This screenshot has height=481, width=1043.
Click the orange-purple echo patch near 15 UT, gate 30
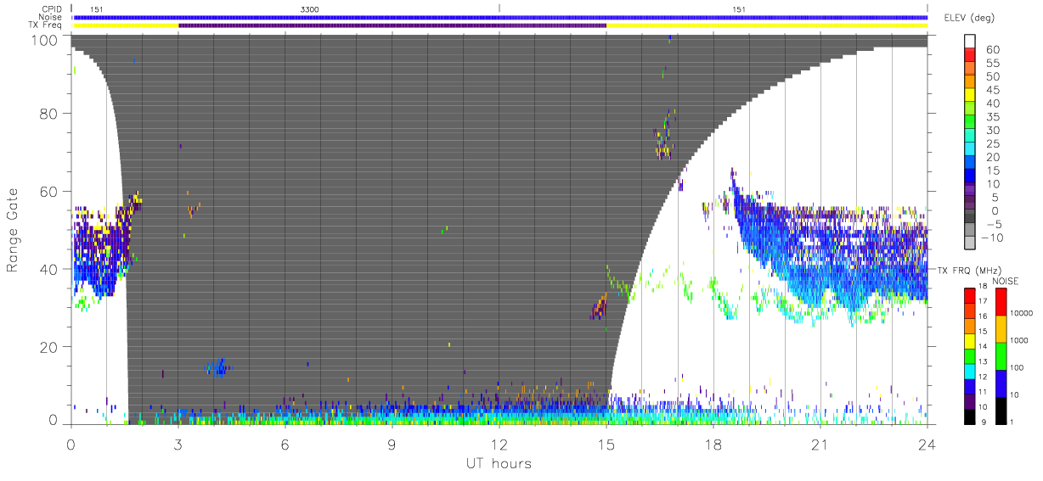point(599,307)
